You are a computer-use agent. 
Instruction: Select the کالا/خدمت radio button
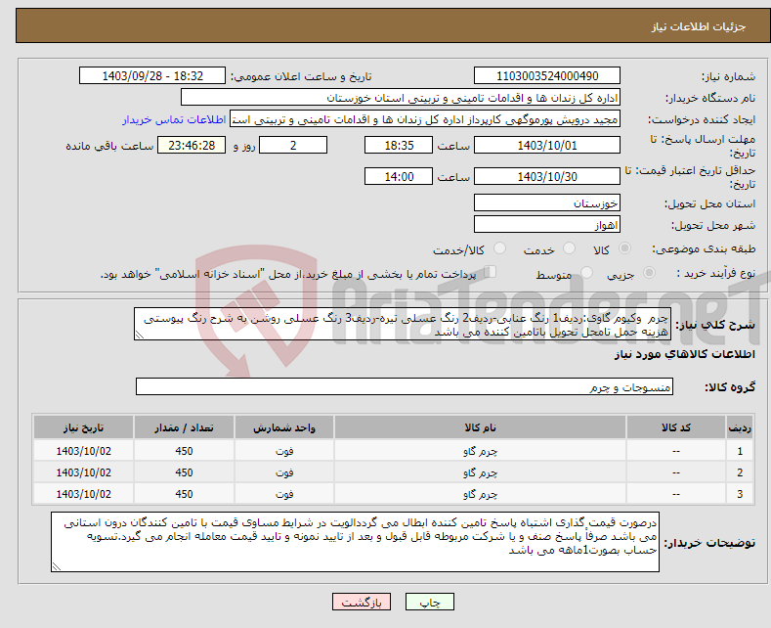click(499, 248)
